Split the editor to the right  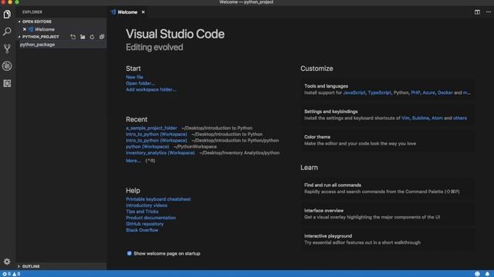477,12
